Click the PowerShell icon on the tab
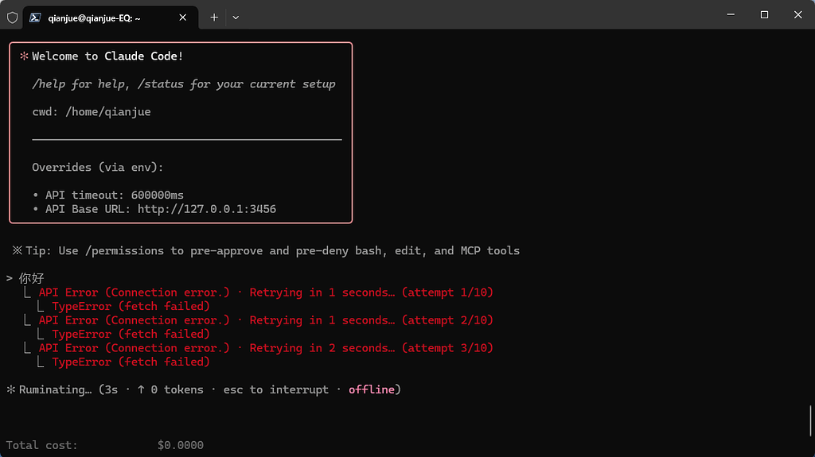 (x=35, y=17)
